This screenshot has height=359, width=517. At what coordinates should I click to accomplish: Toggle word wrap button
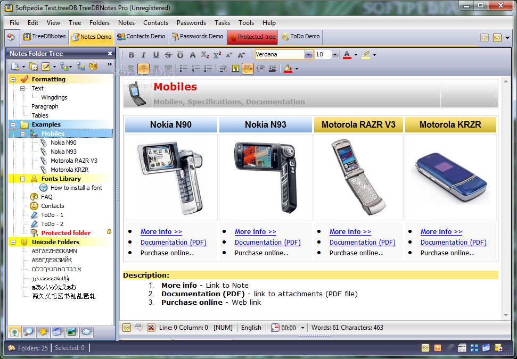[x=248, y=69]
